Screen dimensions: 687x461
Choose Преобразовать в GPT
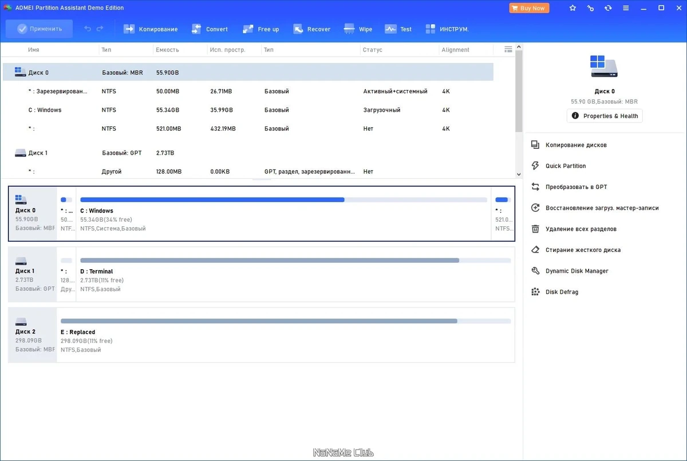(x=576, y=187)
